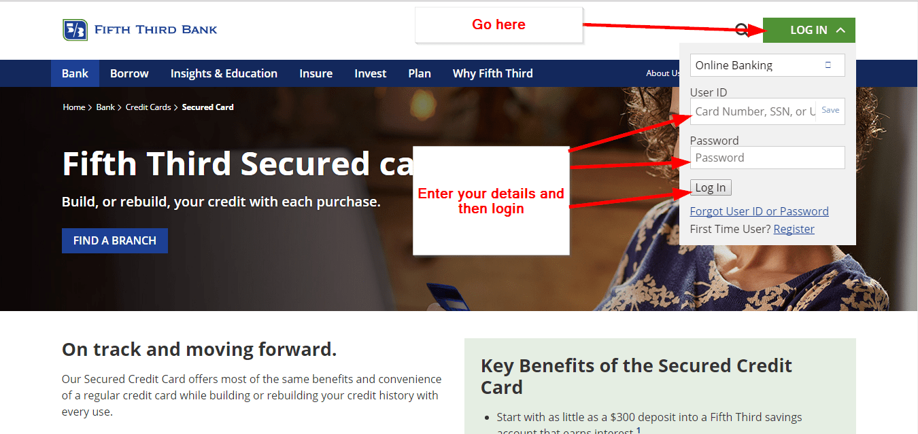Open the Borrow menu
The width and height of the screenshot is (918, 434).
[x=129, y=73]
